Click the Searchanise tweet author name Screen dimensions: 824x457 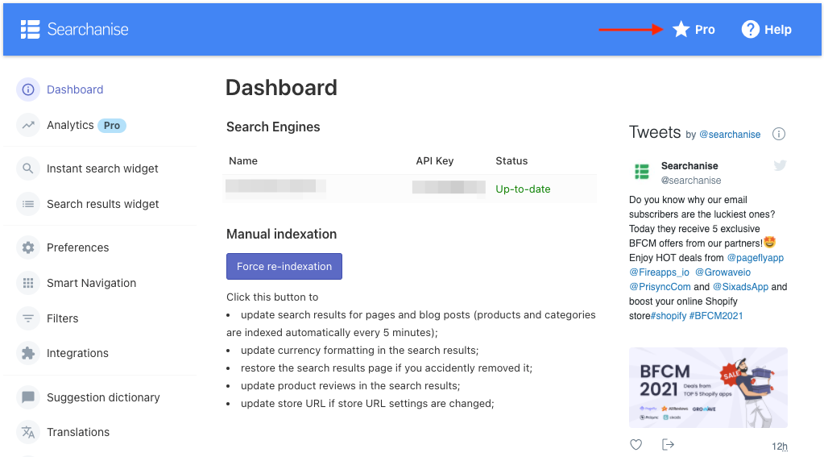click(x=689, y=166)
